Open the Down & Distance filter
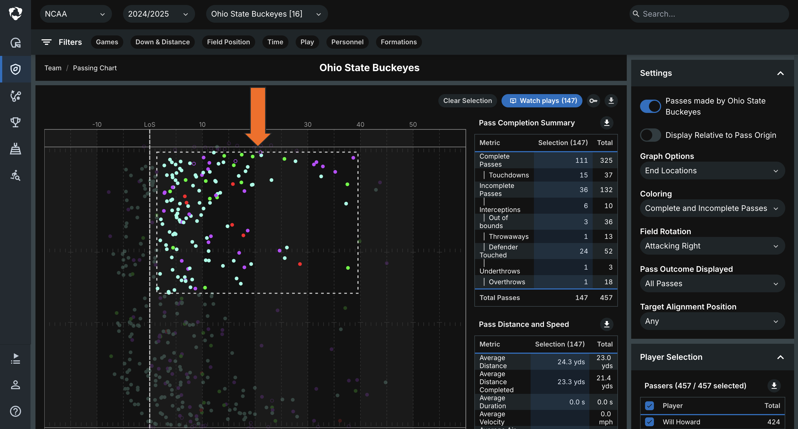This screenshot has width=798, height=429. tap(162, 42)
